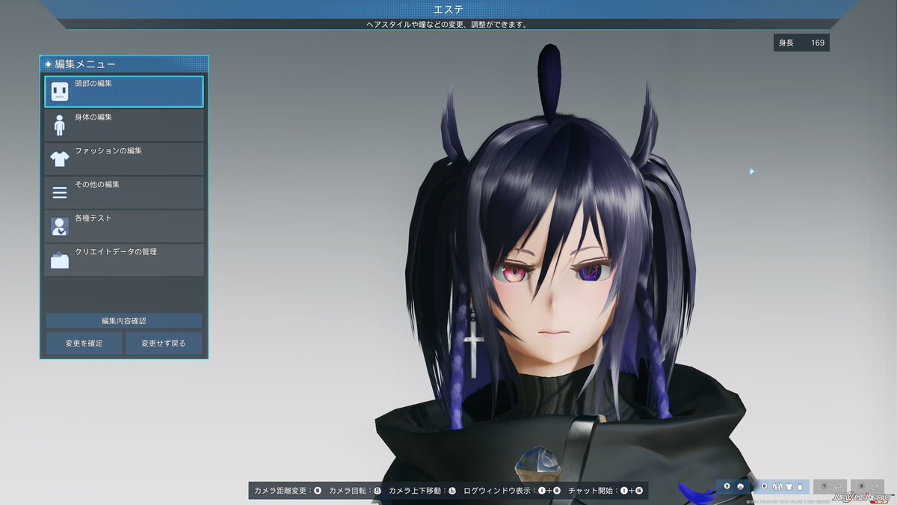This screenshot has height=505, width=897.
Task: Click the 編集内容確認 button
Action: pos(123,321)
